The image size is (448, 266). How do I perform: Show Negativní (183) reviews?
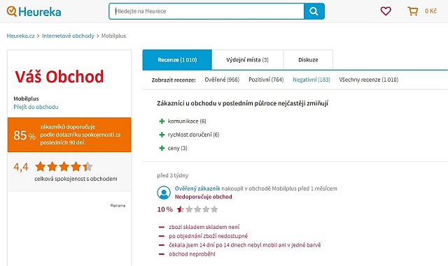pyautogui.click(x=311, y=80)
